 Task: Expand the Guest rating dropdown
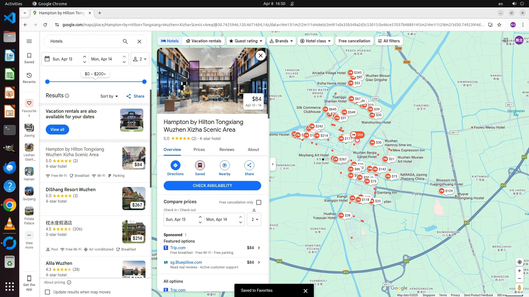point(246,41)
